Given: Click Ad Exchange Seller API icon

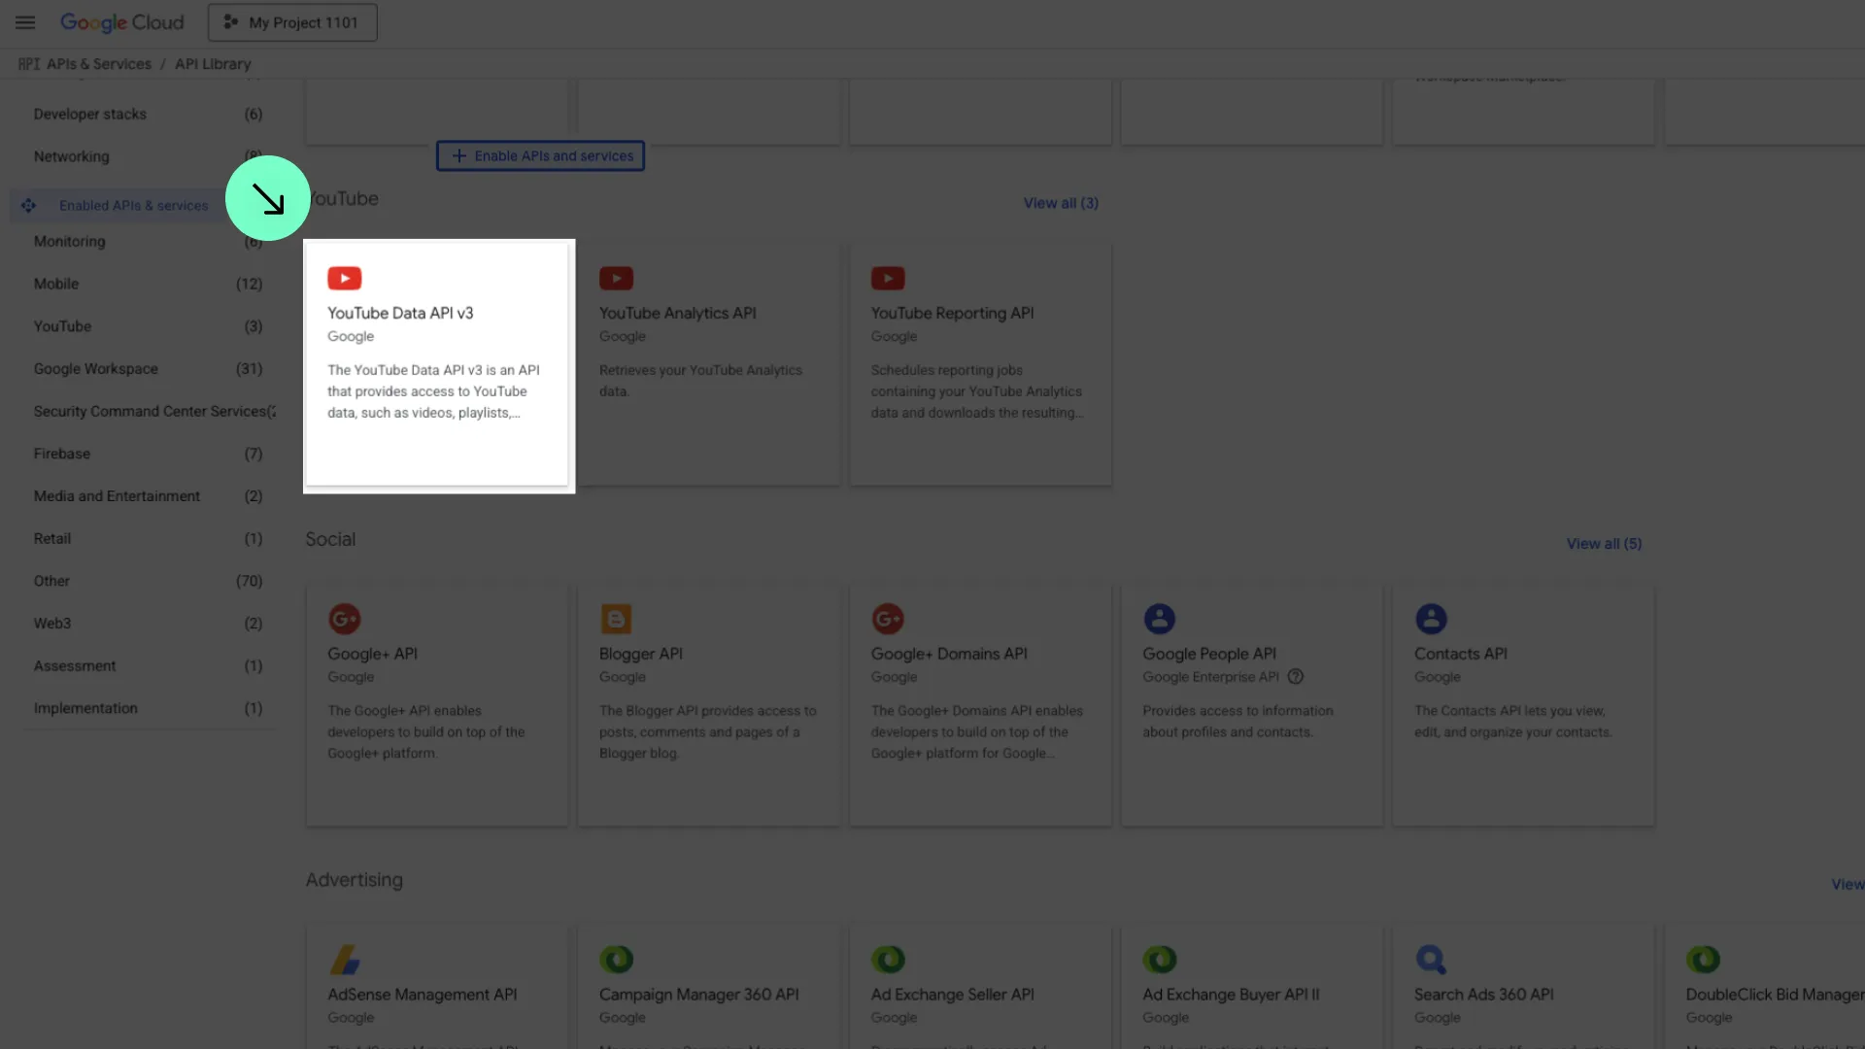Looking at the screenshot, I should click(888, 960).
